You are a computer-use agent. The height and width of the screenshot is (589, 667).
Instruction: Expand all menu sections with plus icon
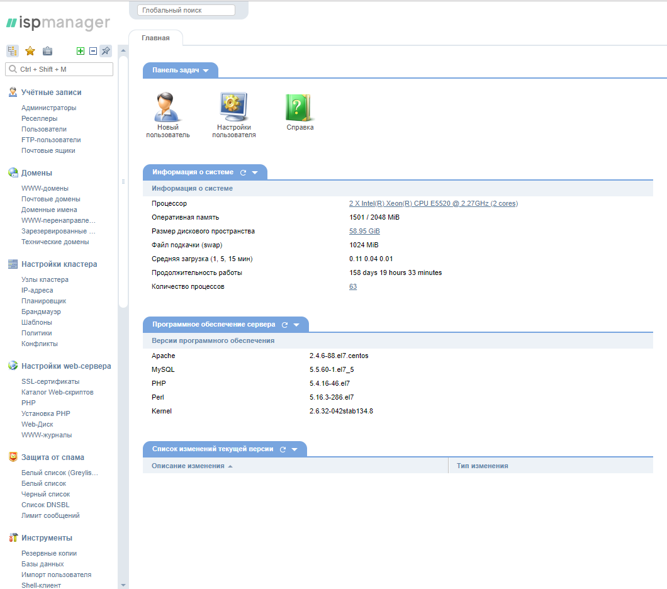coord(81,51)
